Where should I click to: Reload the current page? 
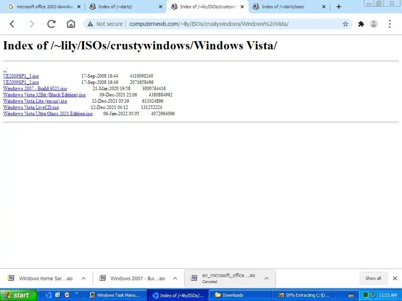[x=51, y=24]
